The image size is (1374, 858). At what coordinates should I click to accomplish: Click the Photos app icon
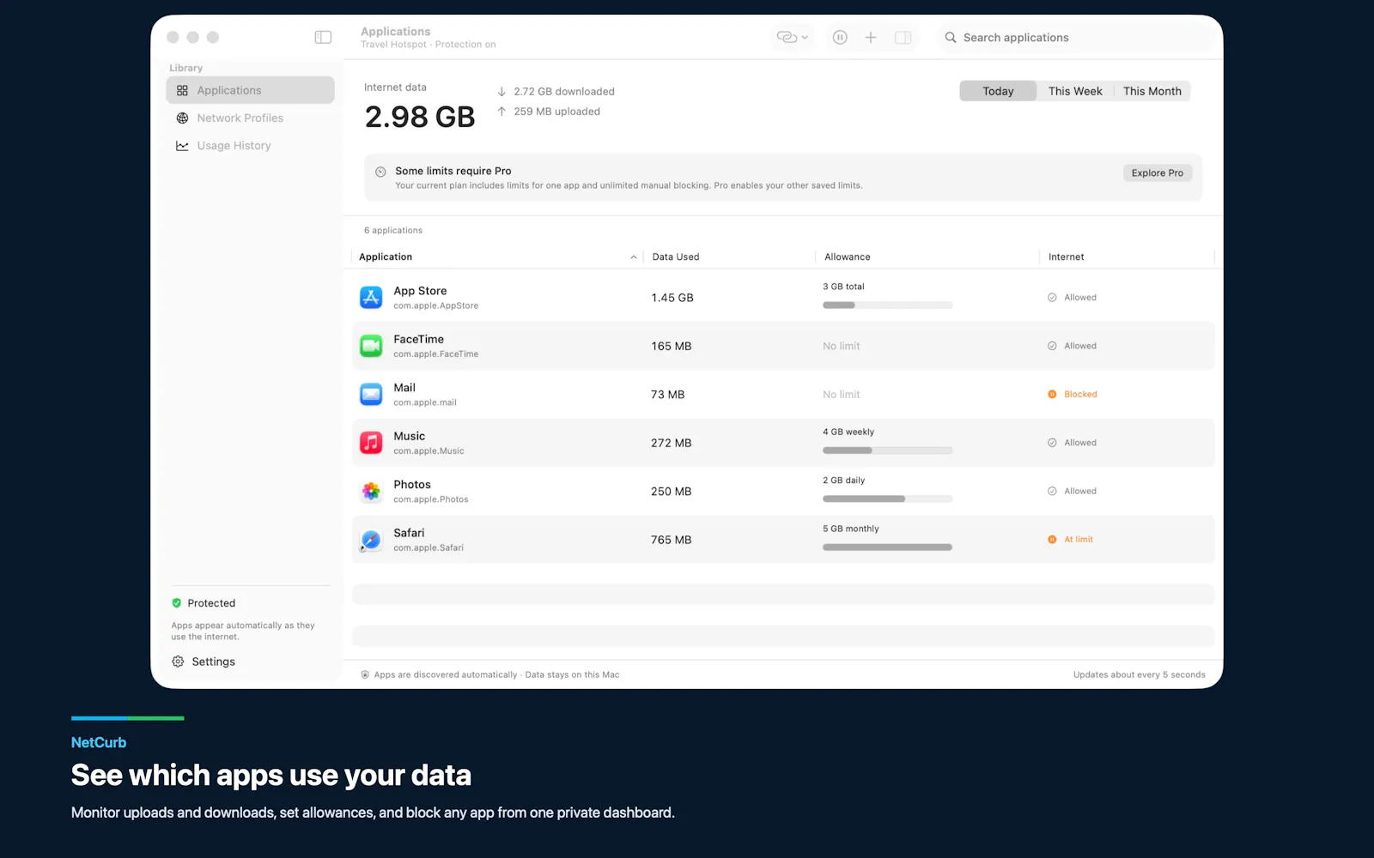(x=371, y=492)
